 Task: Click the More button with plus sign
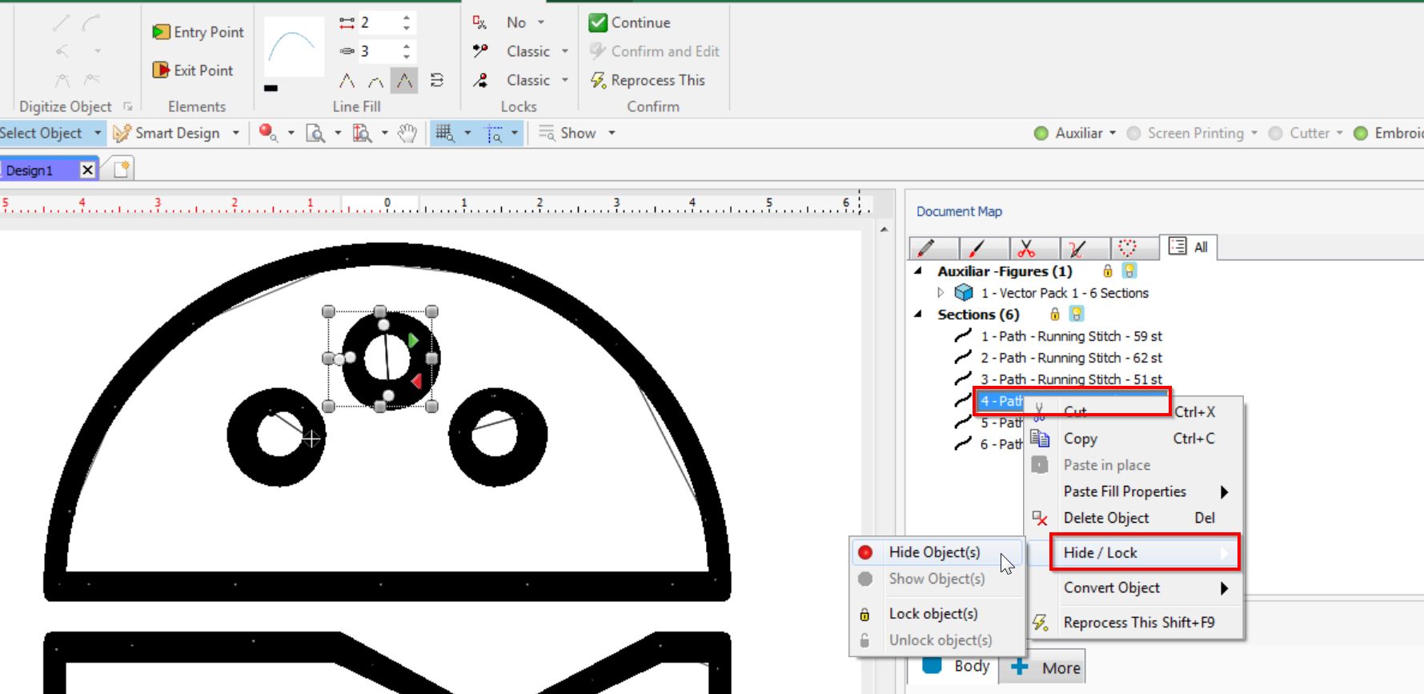1046,668
